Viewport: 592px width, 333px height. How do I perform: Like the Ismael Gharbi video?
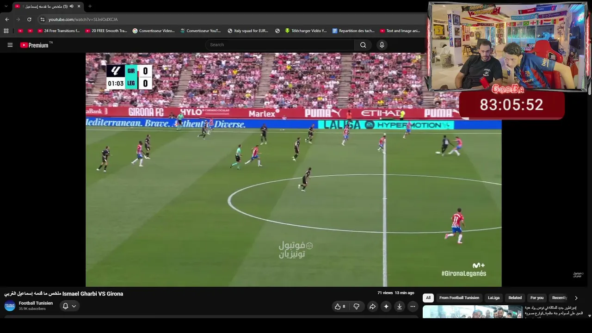tap(340, 306)
